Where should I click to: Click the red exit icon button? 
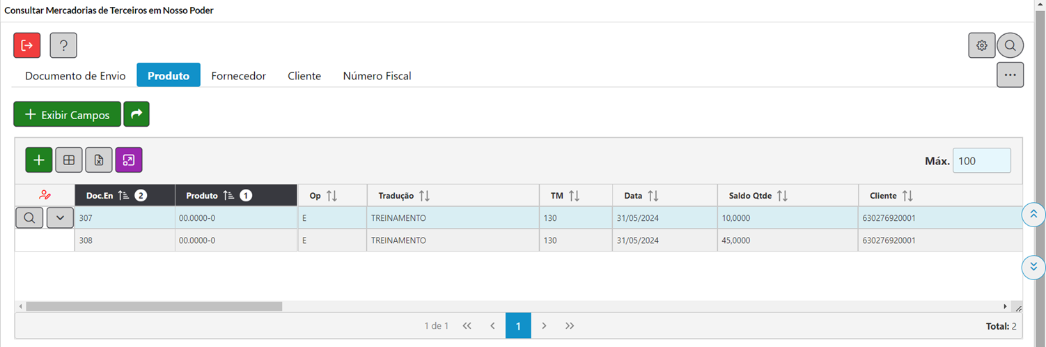pos(27,45)
